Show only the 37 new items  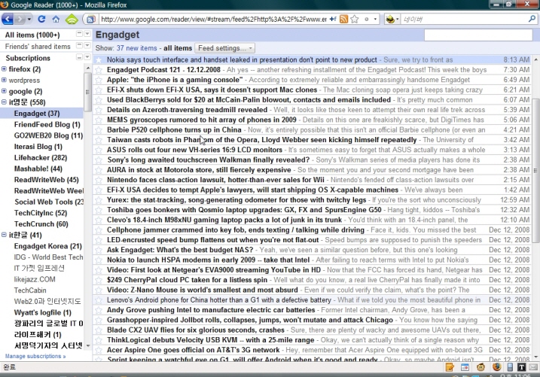136,48
